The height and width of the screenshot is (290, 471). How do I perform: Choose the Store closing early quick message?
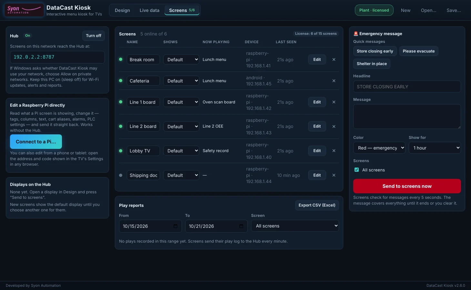[x=375, y=51]
